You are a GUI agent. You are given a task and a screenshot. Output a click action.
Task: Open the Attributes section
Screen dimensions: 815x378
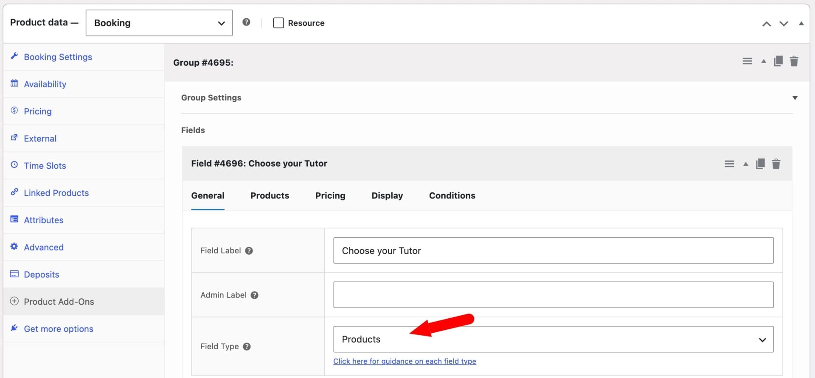[x=44, y=220]
